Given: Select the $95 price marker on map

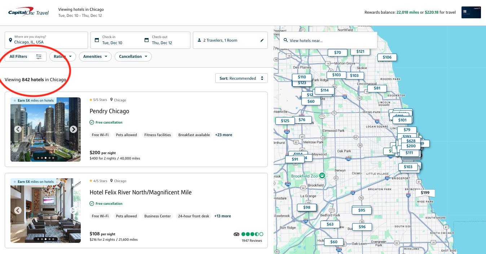Looking at the screenshot, I should coord(362,211).
